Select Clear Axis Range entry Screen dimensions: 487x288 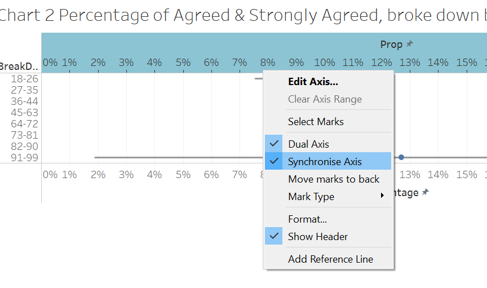325,99
